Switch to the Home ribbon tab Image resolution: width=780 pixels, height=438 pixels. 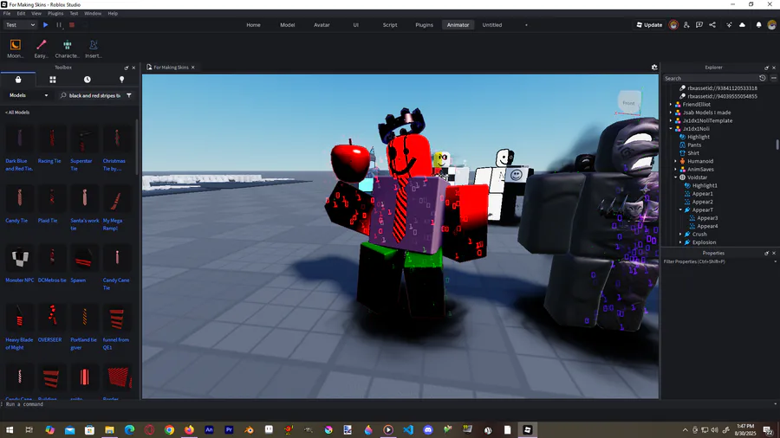[253, 25]
